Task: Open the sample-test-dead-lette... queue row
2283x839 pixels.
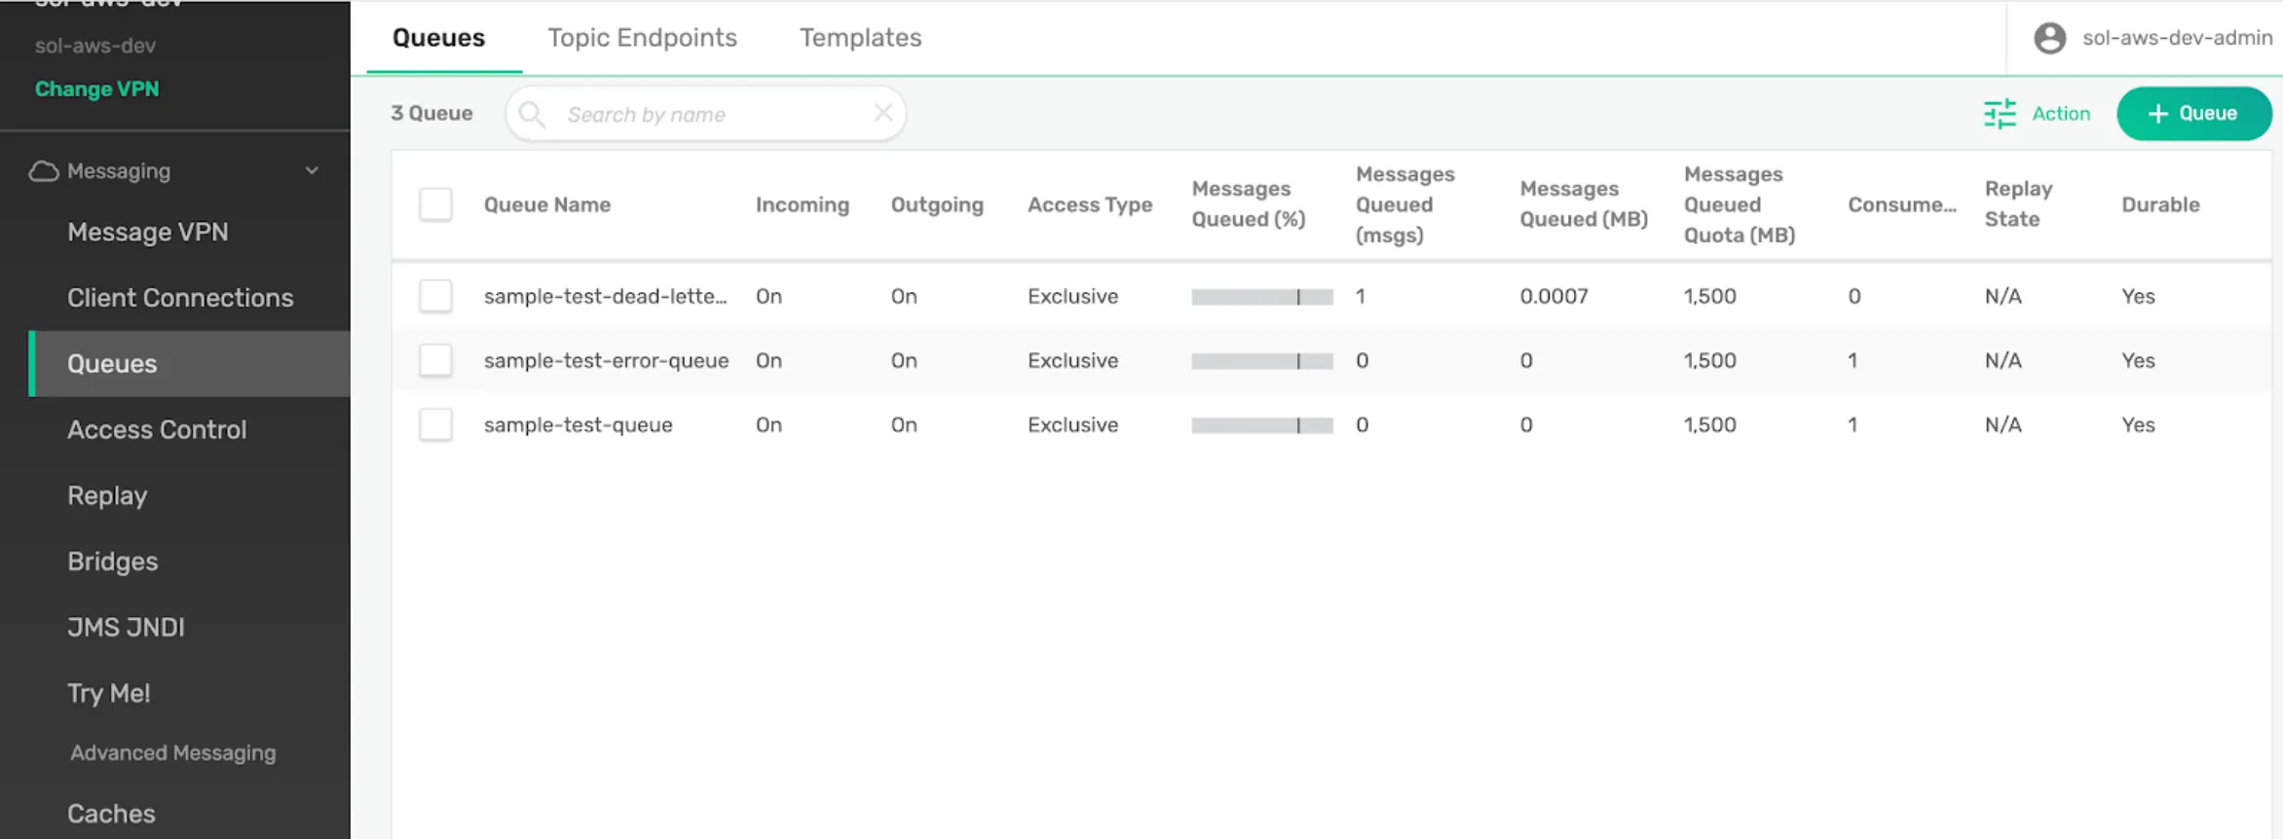Action: (605, 296)
